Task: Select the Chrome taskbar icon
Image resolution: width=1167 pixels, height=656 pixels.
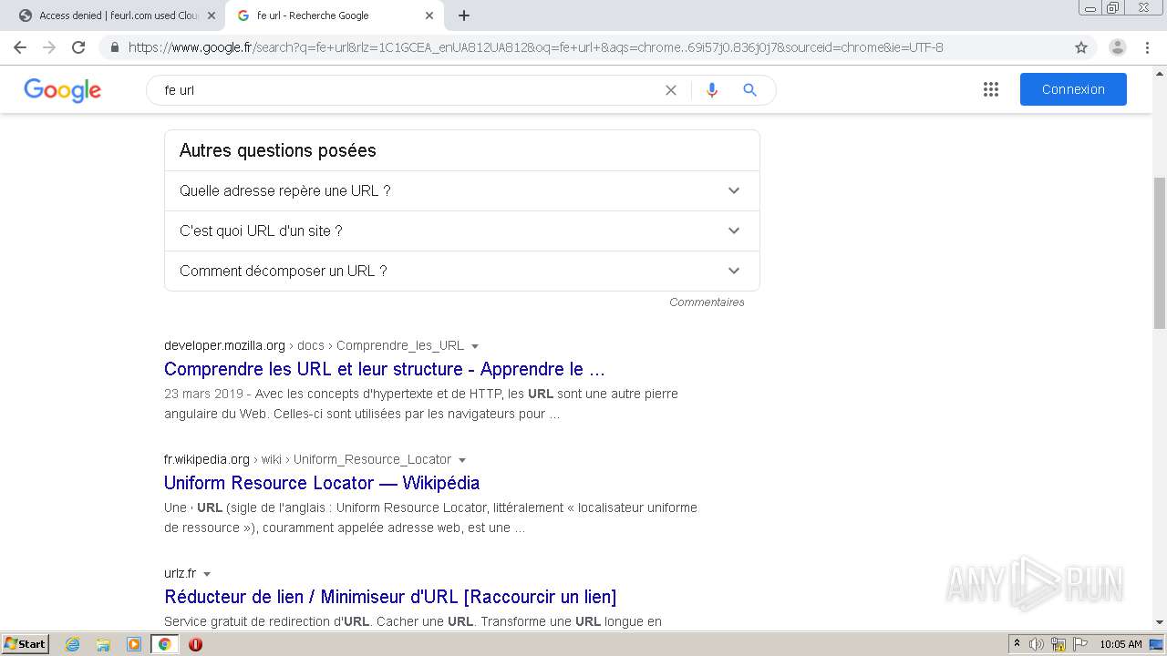Action: [x=164, y=644]
